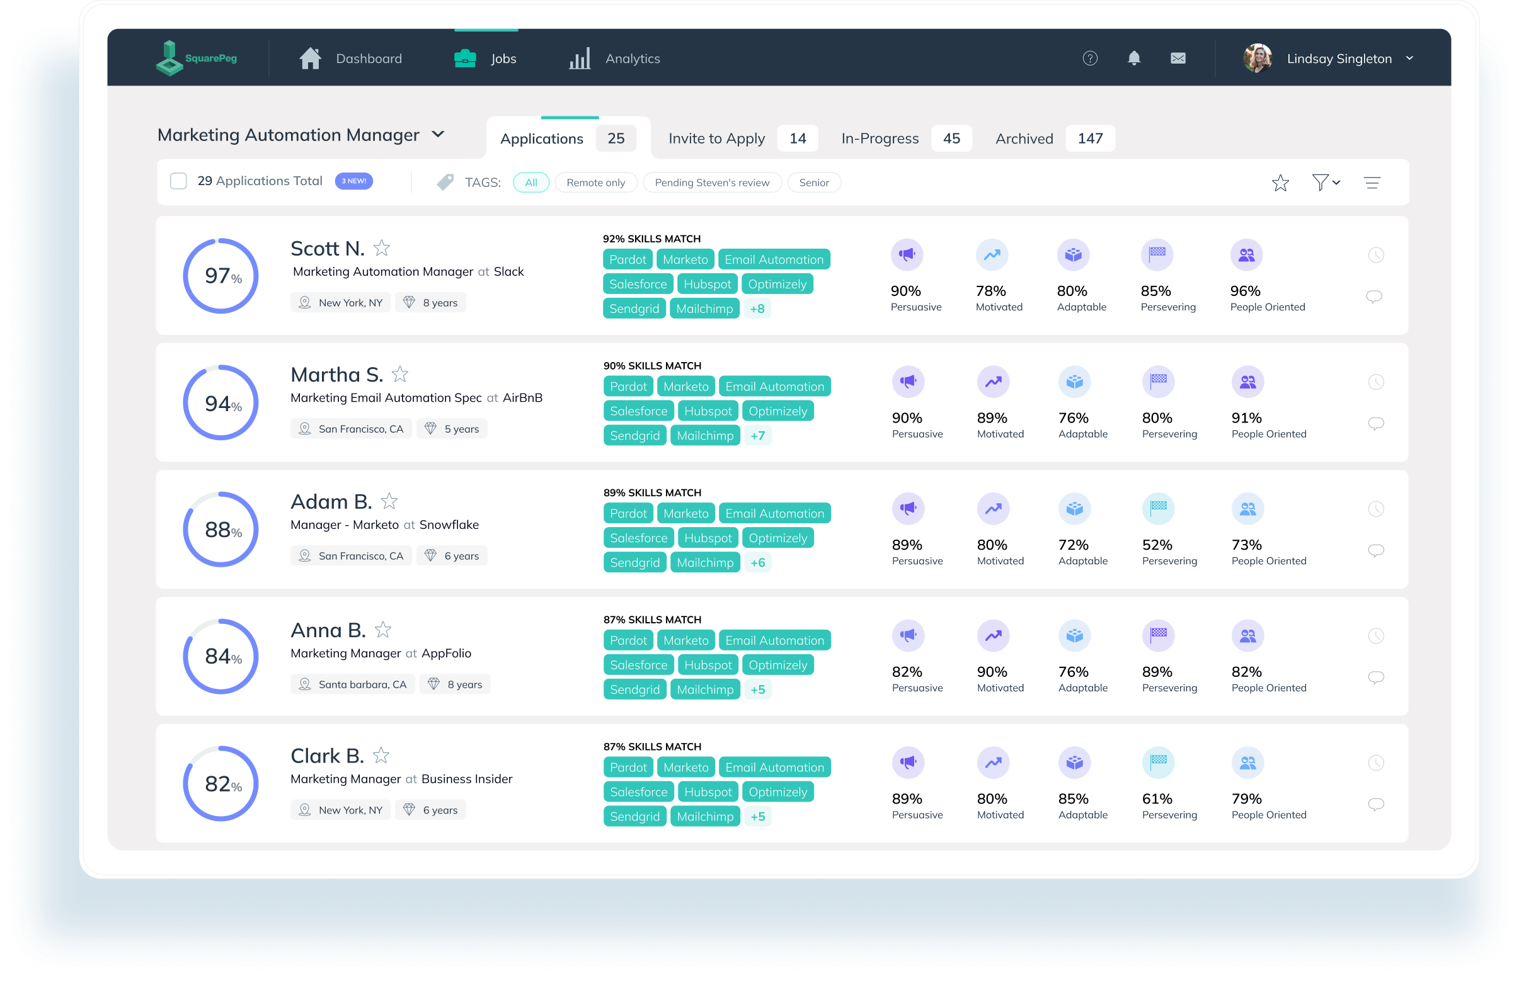
Task: Click Scott N.'s clock icon
Action: tap(1375, 256)
